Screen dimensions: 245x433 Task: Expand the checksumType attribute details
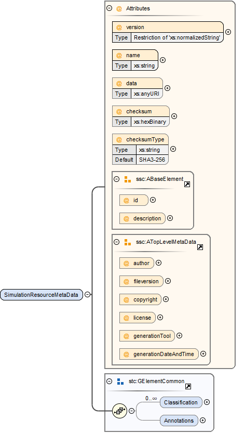pos(173,149)
